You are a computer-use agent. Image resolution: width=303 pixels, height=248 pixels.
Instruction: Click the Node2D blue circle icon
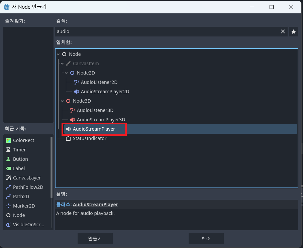tap(72, 73)
